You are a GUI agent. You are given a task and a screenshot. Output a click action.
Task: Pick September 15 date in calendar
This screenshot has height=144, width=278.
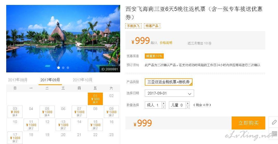click(x=95, y=125)
